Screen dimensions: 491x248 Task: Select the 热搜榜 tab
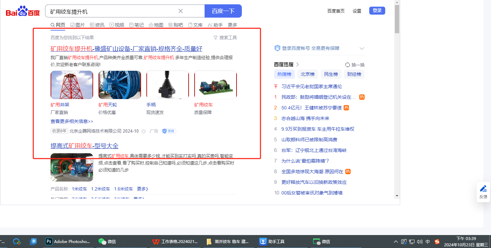[x=284, y=74]
